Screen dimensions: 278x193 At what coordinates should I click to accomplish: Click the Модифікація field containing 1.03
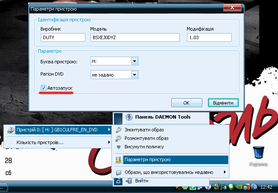point(209,37)
